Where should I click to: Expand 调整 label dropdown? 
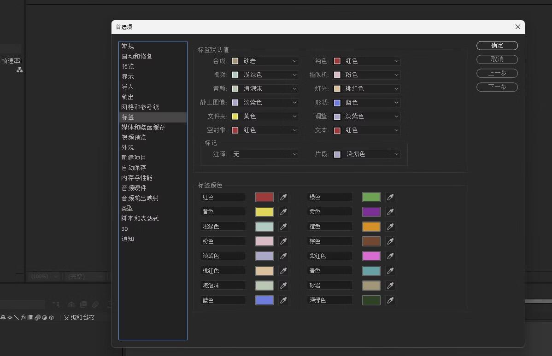[x=366, y=116]
